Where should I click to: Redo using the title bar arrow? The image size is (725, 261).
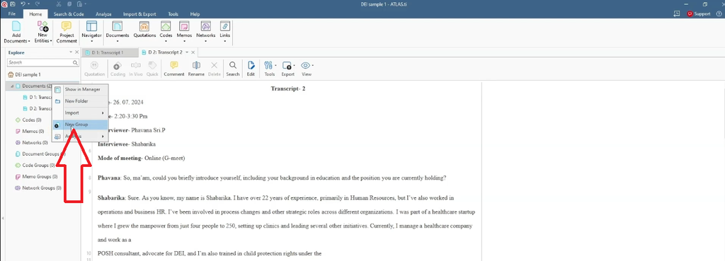point(38,4)
